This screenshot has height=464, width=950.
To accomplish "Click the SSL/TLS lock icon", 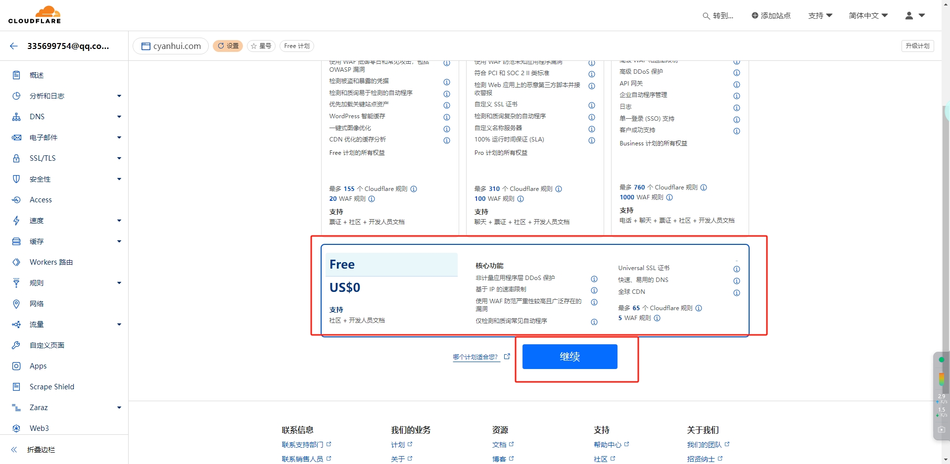I will click(x=16, y=158).
